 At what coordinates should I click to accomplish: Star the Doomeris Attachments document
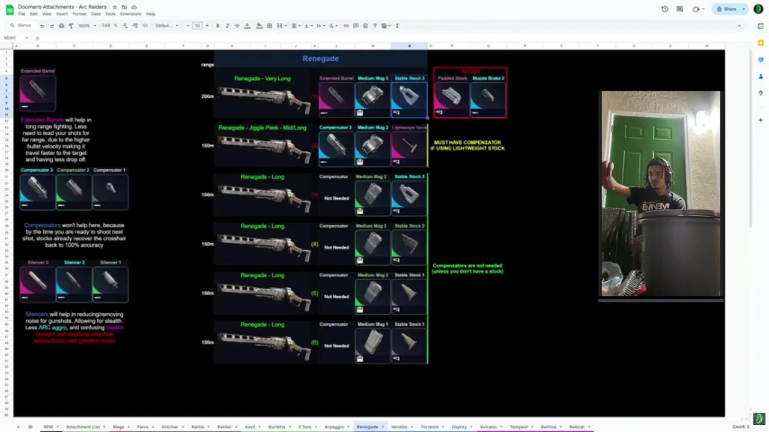pos(115,7)
